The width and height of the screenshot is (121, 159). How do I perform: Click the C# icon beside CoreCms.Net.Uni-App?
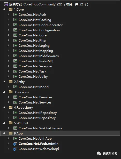coord(15,138)
